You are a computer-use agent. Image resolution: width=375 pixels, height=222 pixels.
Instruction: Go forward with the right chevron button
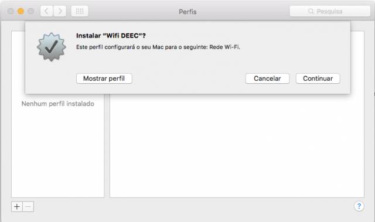(x=60, y=11)
